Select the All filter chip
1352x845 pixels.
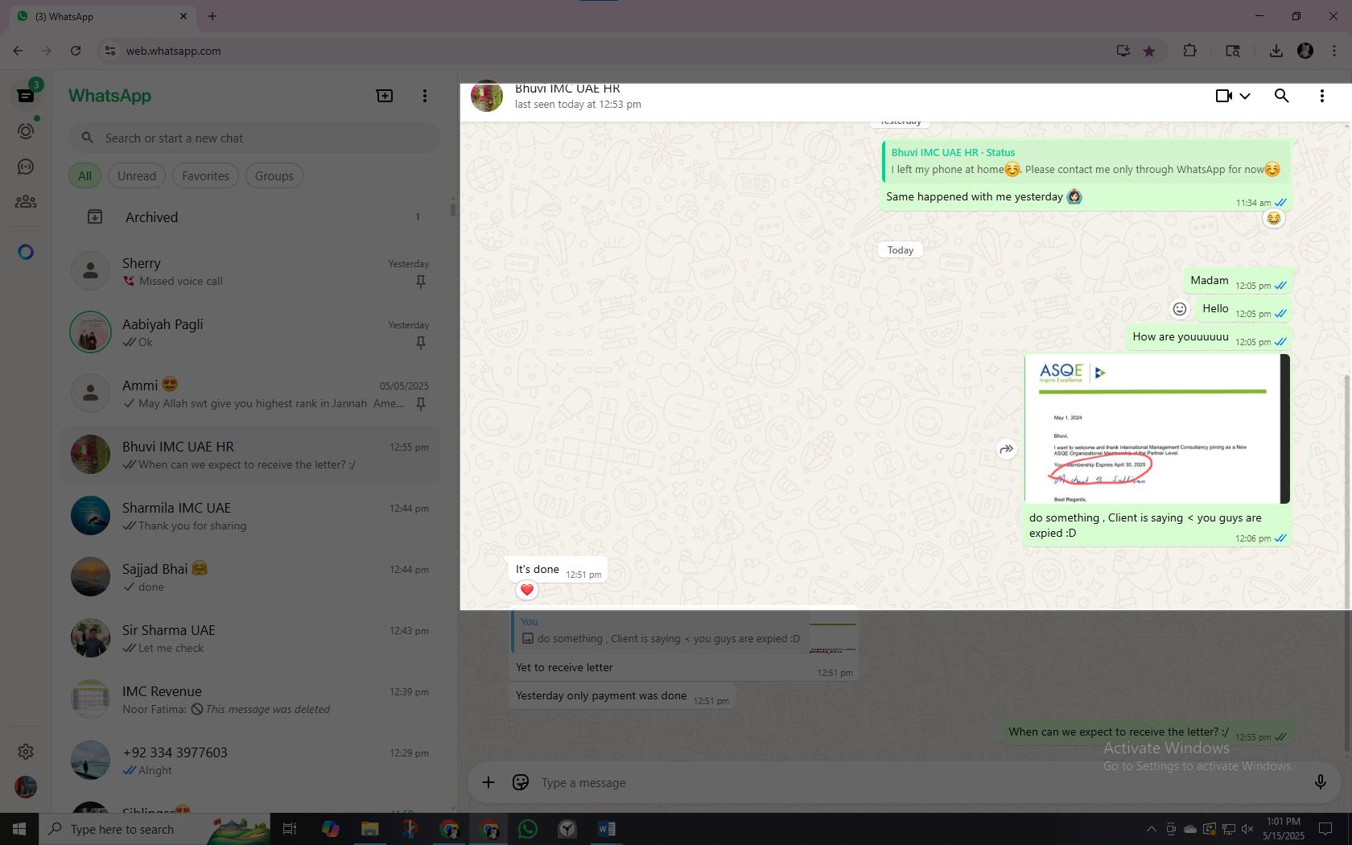click(84, 175)
